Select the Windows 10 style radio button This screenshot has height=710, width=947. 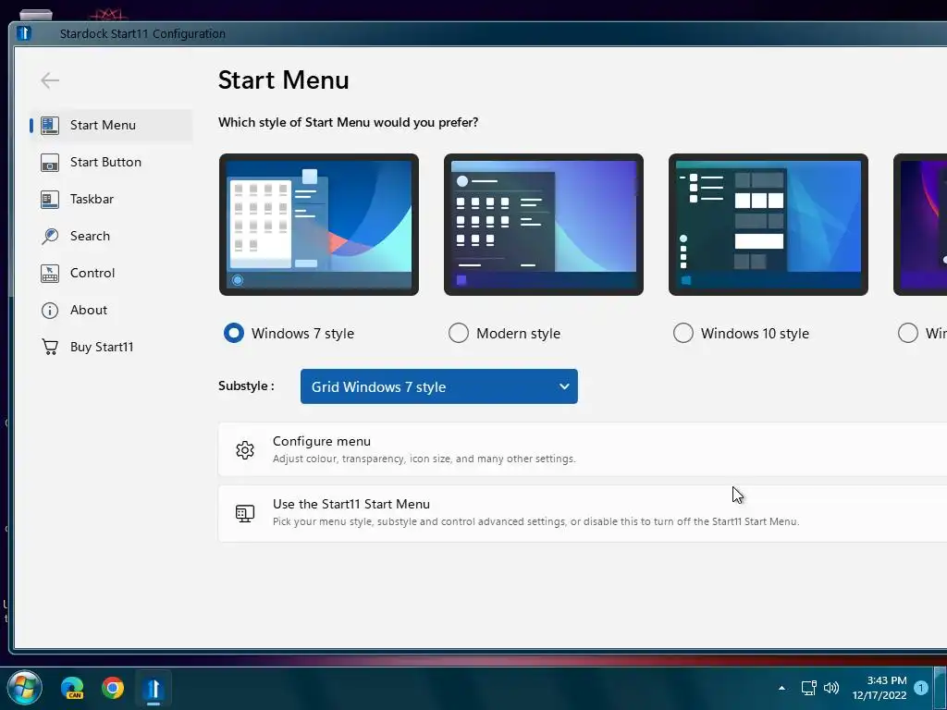point(683,333)
